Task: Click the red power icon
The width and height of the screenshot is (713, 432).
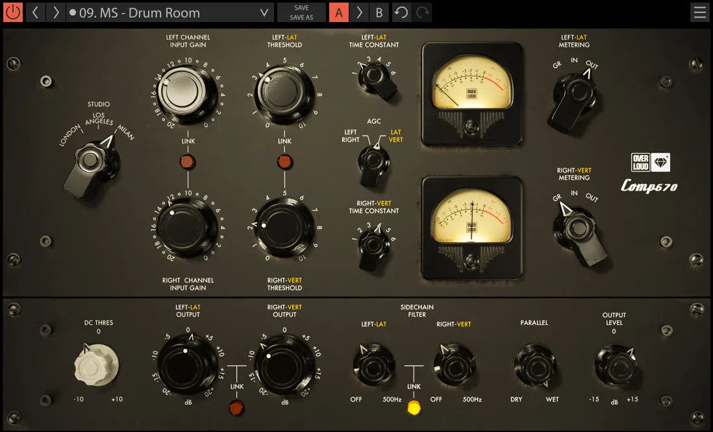Action: (x=12, y=12)
